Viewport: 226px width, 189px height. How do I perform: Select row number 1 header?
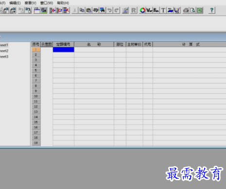[x=36, y=50]
